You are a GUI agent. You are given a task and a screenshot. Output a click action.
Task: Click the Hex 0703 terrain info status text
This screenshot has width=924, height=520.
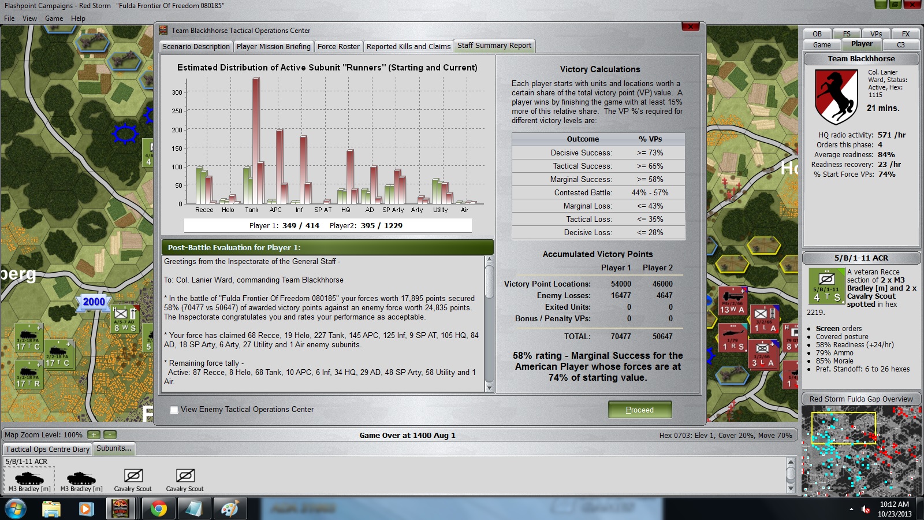[726, 436]
